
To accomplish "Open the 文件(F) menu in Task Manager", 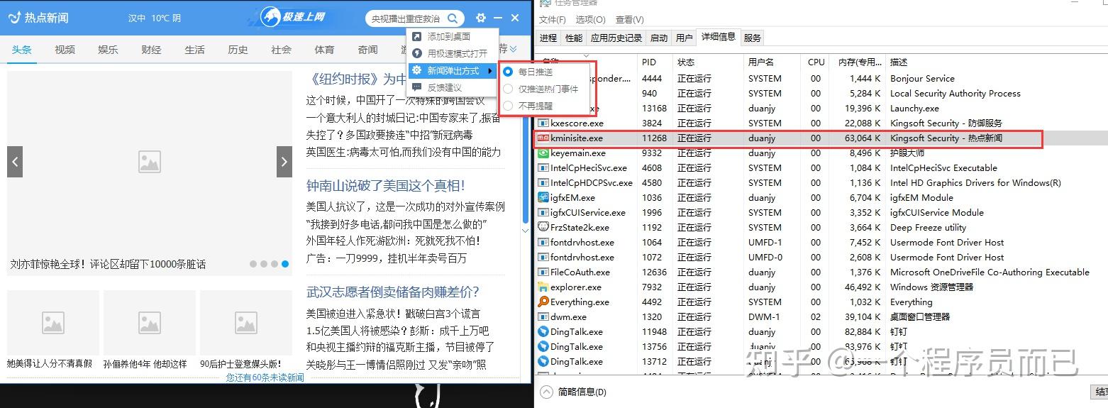I will tap(553, 20).
